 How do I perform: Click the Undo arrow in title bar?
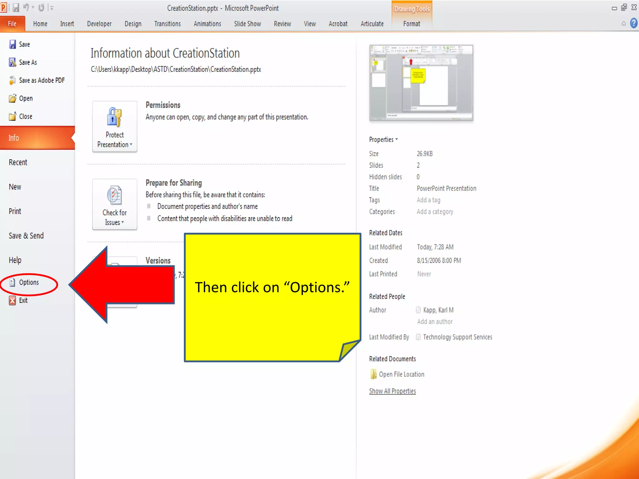(x=26, y=7)
